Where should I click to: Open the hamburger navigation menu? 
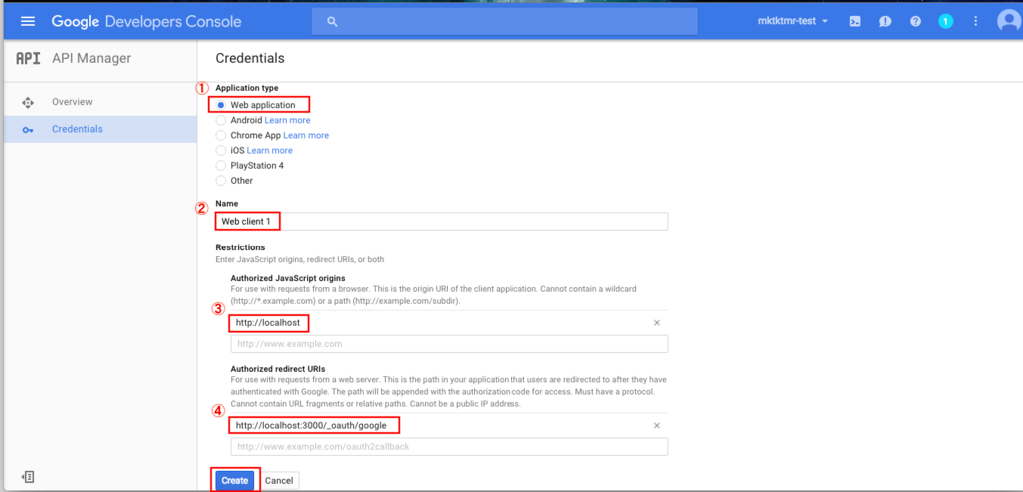tap(27, 22)
